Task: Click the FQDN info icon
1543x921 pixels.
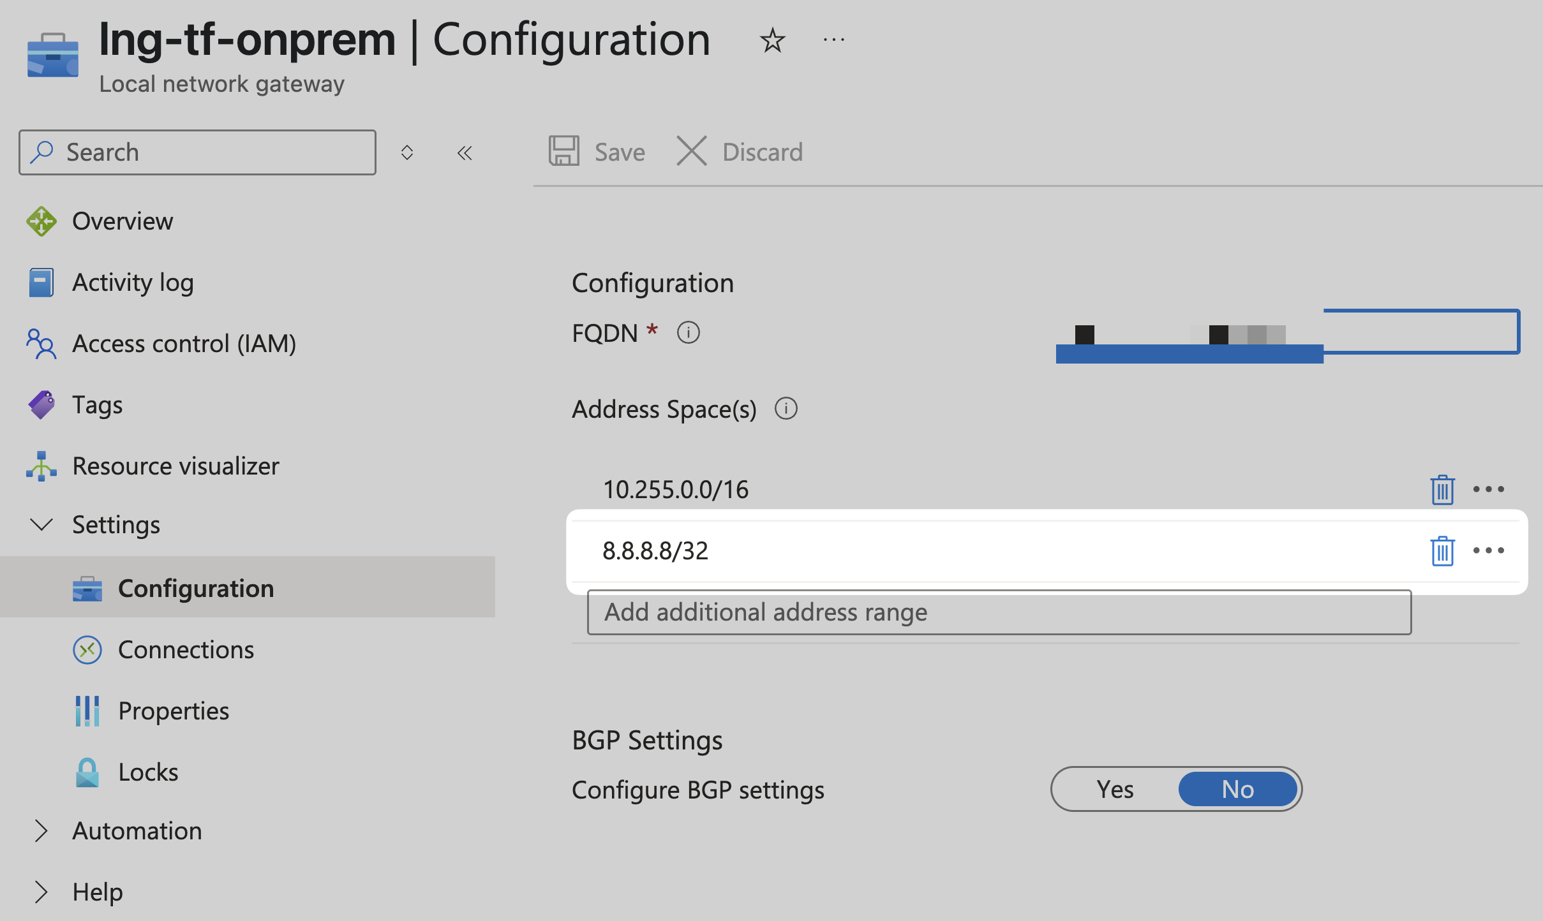Action: tap(688, 333)
